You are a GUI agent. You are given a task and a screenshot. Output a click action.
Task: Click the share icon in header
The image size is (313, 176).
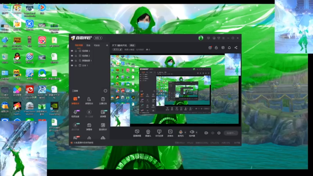click(x=236, y=47)
